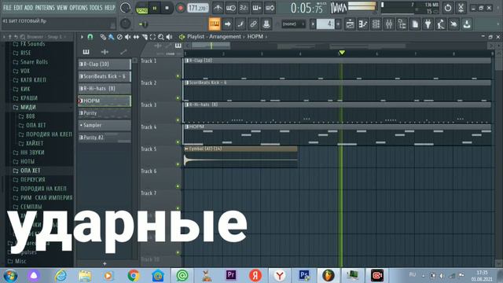Click the undo history circular arrow icon
Image resolution: width=503 pixels, height=283 pixels.
tap(448, 8)
